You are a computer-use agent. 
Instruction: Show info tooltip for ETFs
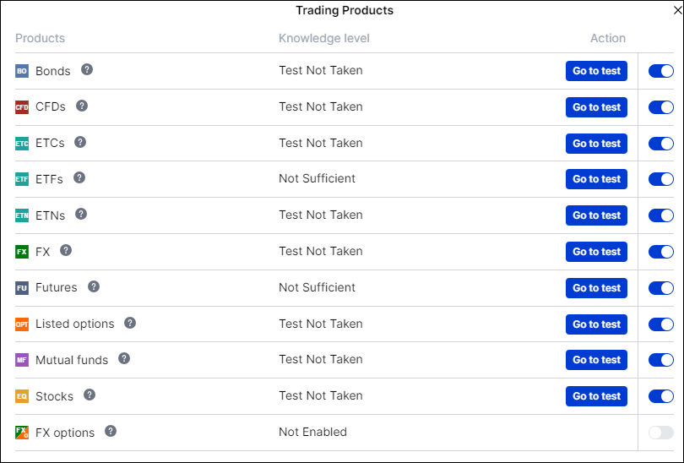[x=79, y=178]
